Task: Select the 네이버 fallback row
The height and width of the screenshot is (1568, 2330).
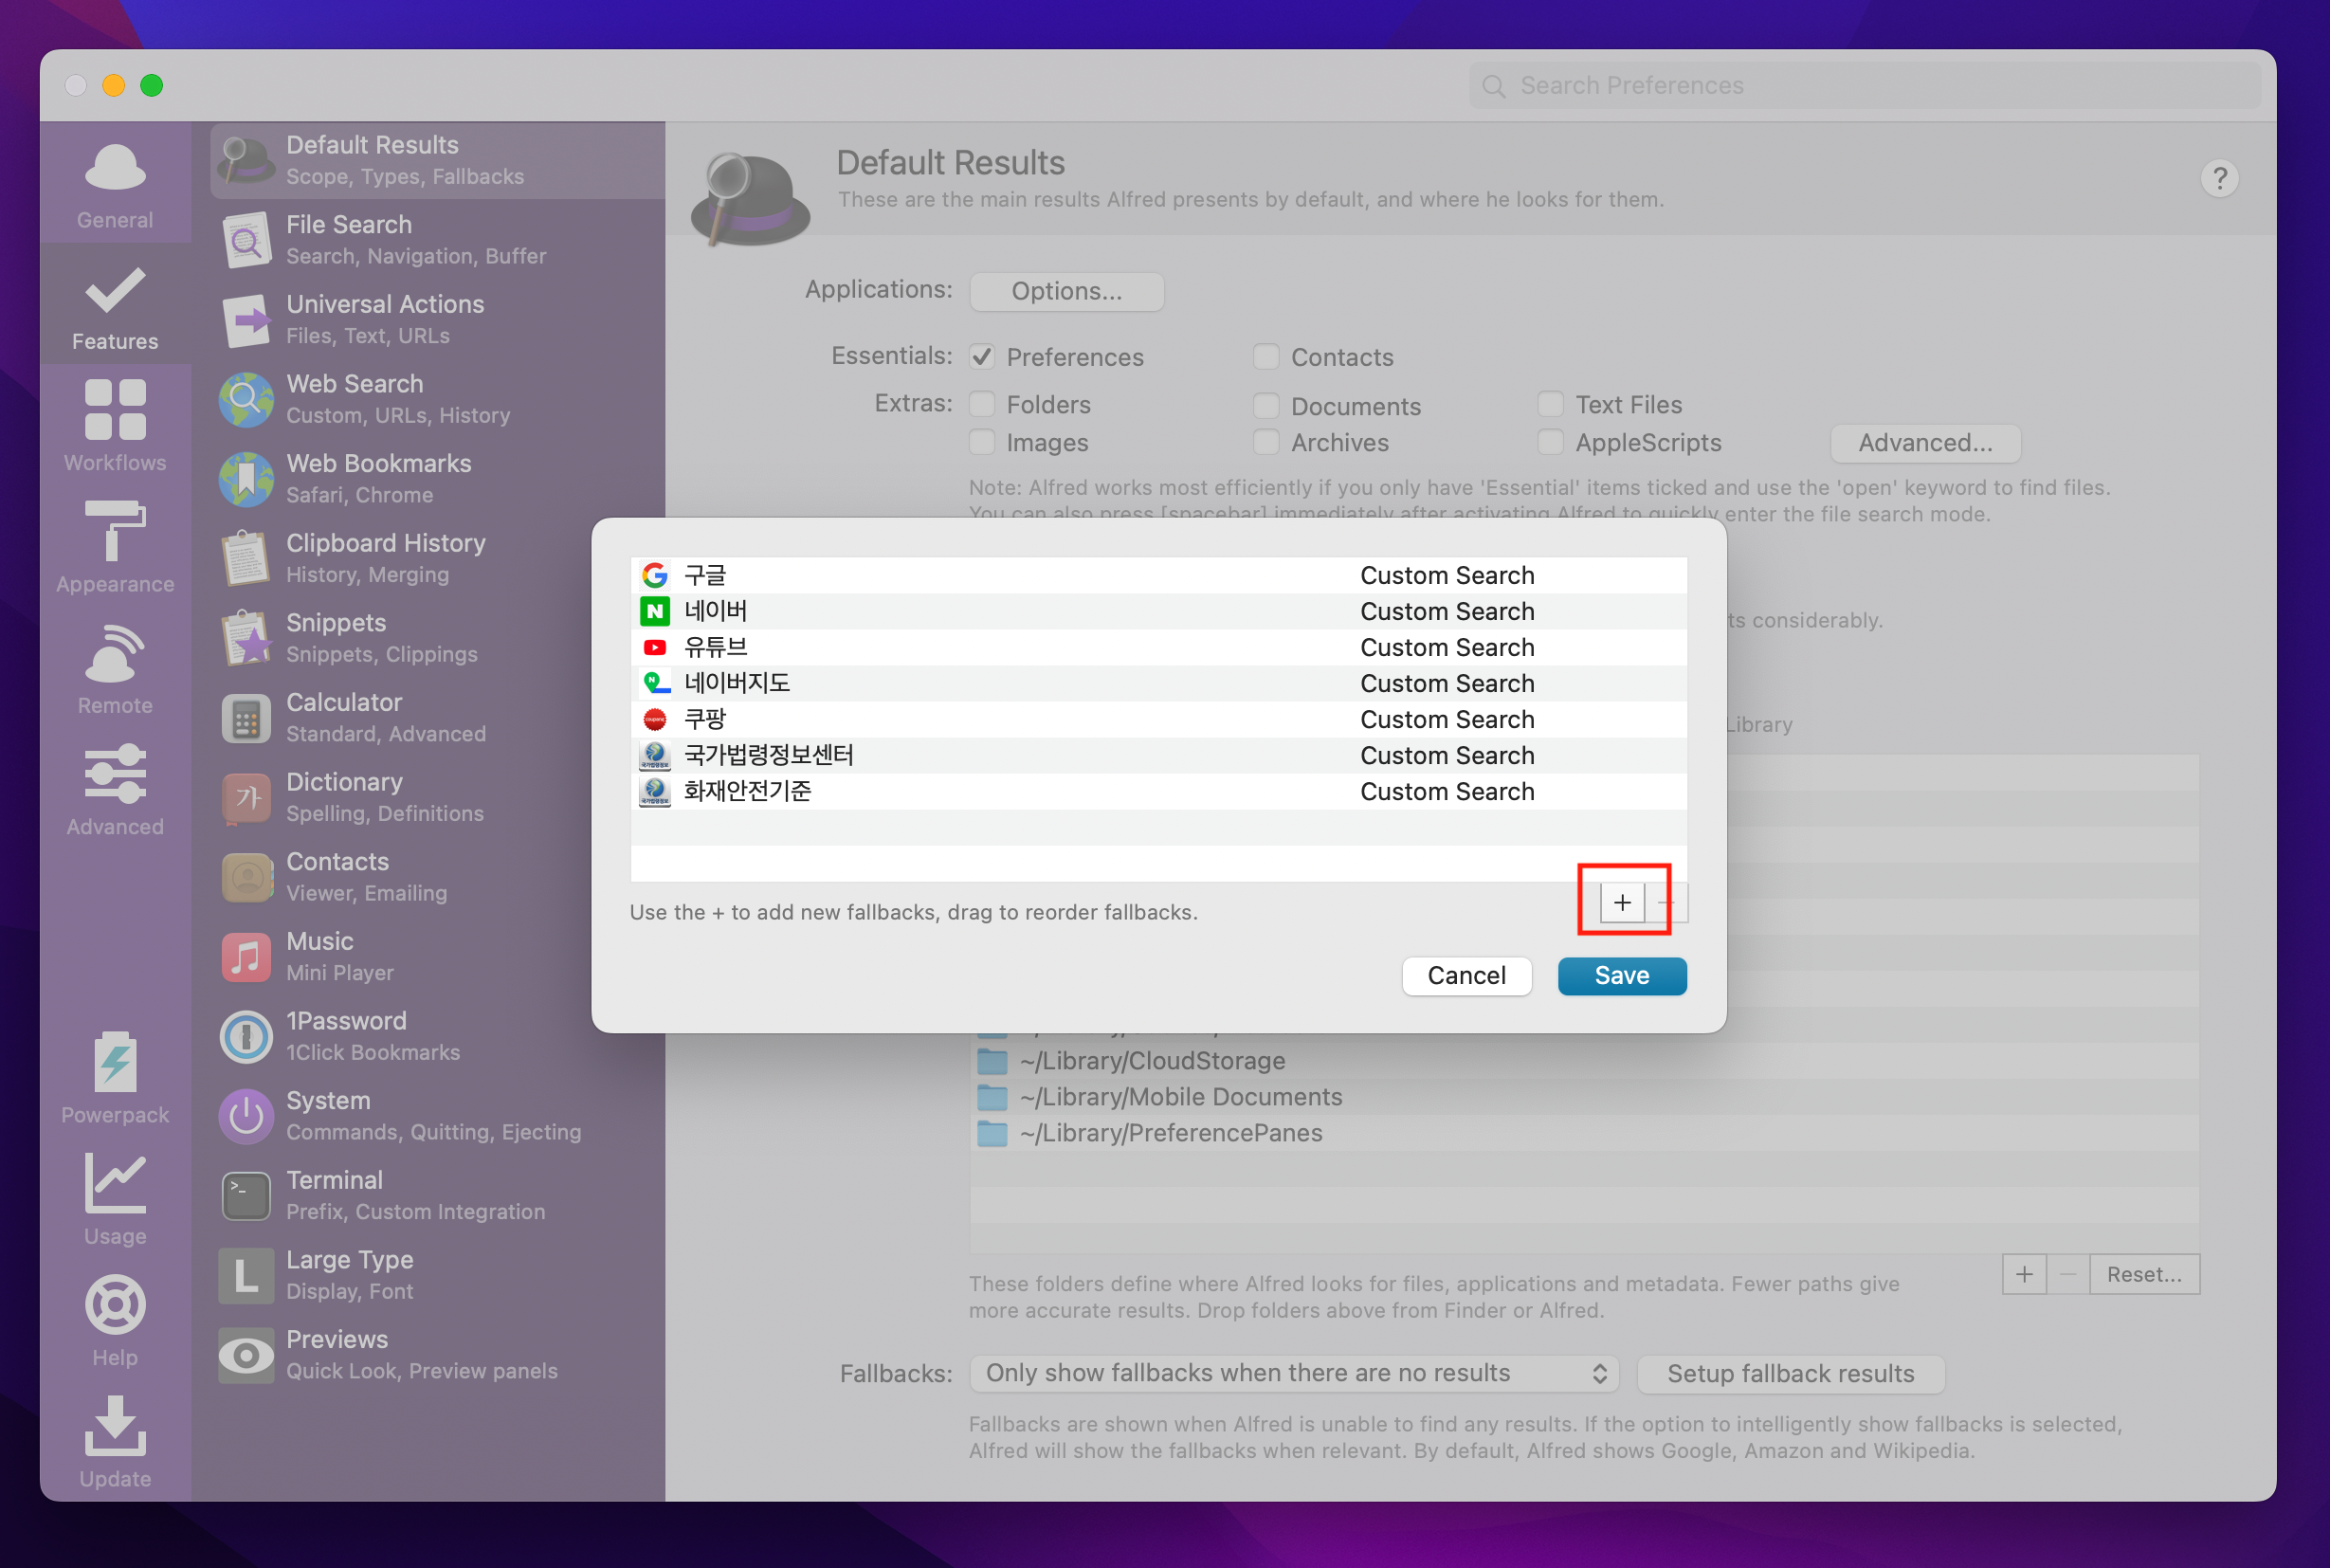Action: pos(1158,611)
